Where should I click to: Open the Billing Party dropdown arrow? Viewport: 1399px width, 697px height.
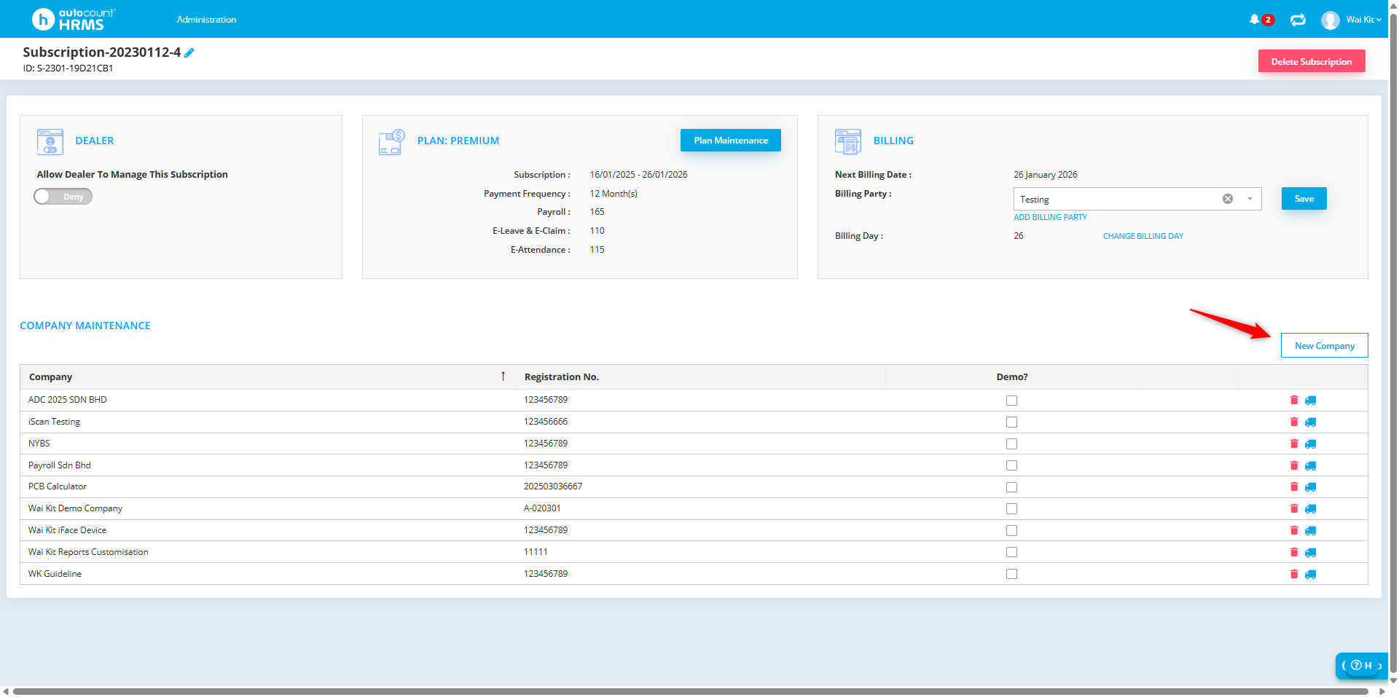coord(1250,199)
